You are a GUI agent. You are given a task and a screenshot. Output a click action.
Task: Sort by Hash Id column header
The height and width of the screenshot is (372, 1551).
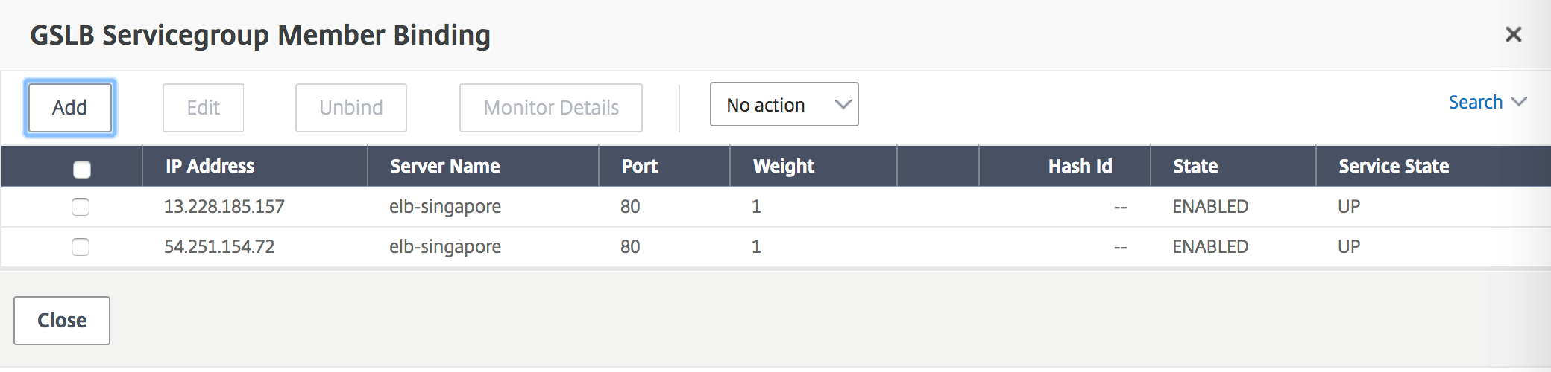(1080, 167)
